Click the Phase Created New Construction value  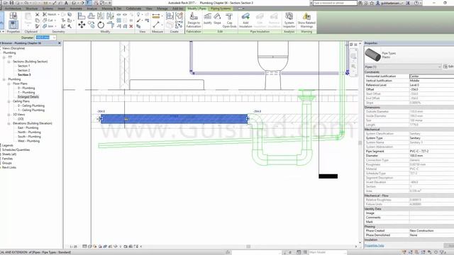click(x=431, y=231)
